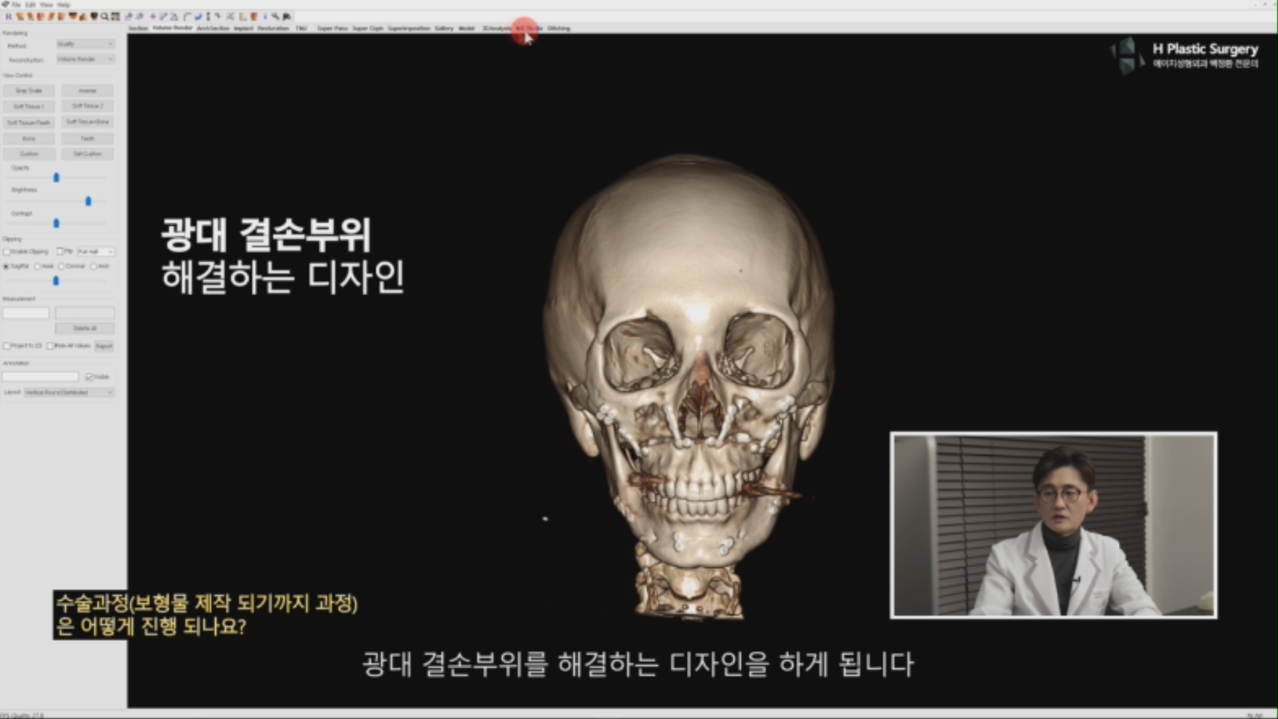Switch to the ArchSection tab

[213, 28]
